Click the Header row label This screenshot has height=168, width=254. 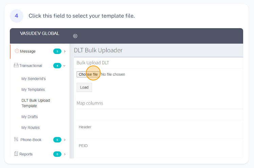click(85, 127)
